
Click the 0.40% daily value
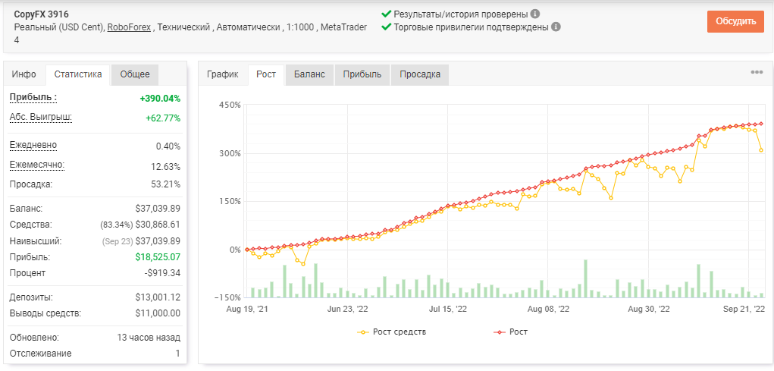click(x=168, y=146)
